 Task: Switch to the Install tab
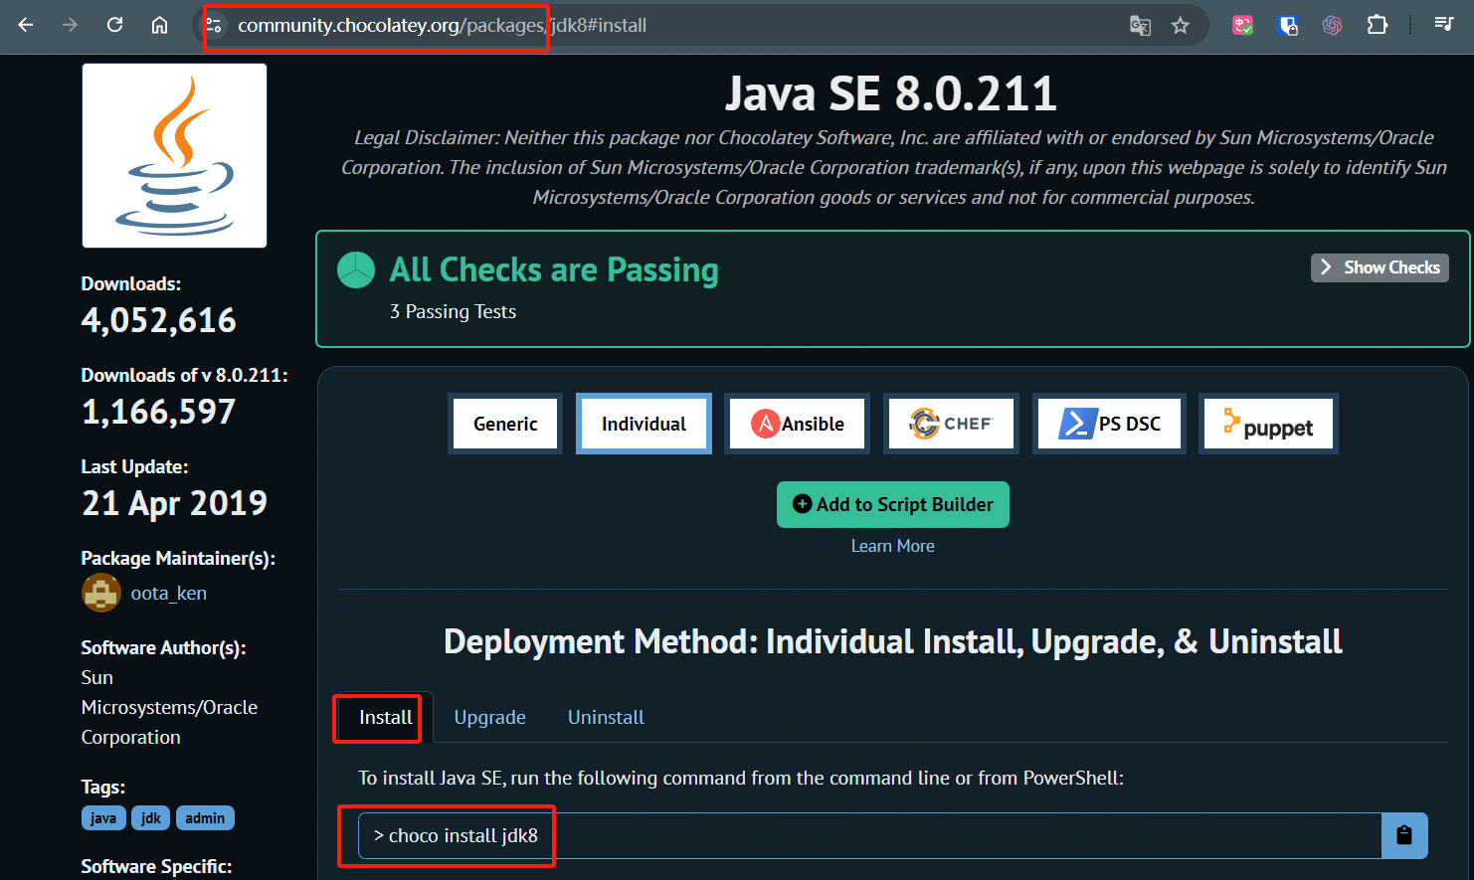[x=385, y=717]
